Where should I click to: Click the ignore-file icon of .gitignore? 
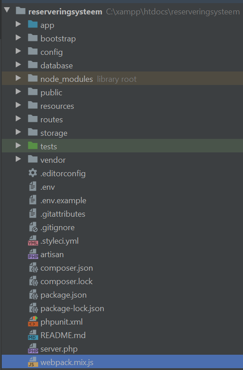33,227
